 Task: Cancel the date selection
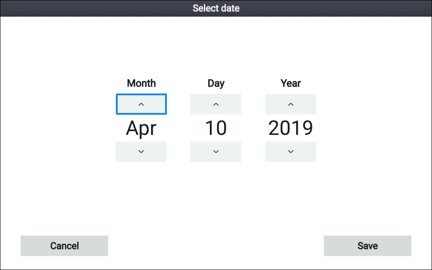click(x=65, y=246)
